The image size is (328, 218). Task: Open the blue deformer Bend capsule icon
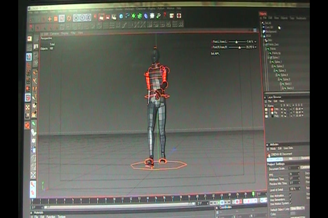point(146,16)
